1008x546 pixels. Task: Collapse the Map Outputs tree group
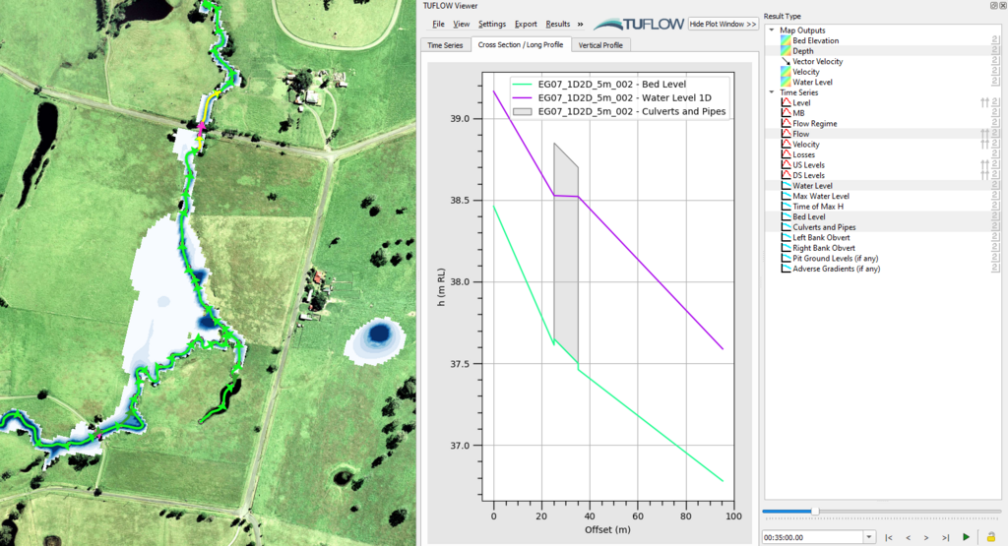[772, 30]
